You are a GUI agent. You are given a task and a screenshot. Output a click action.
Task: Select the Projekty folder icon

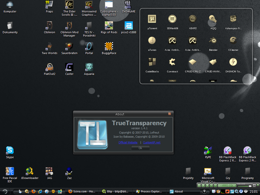point(188,173)
